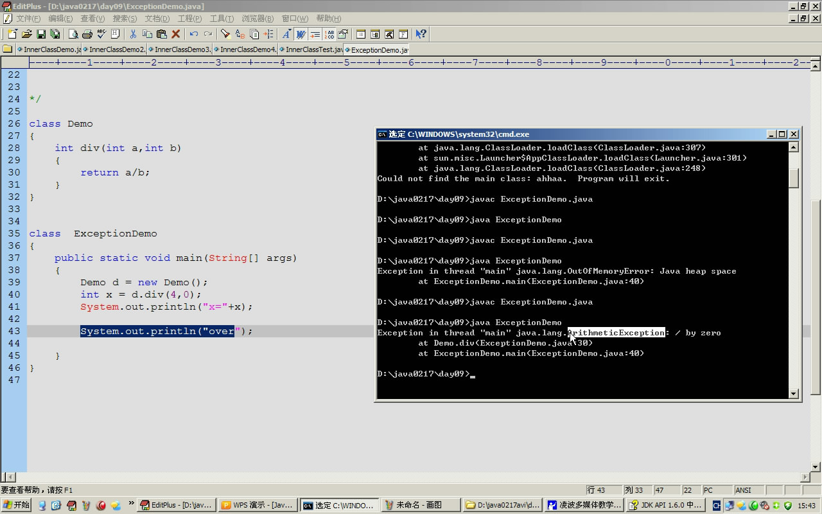The width and height of the screenshot is (822, 514).
Task: Click the cmd.exe scroll up arrow
Action: pyautogui.click(x=794, y=147)
